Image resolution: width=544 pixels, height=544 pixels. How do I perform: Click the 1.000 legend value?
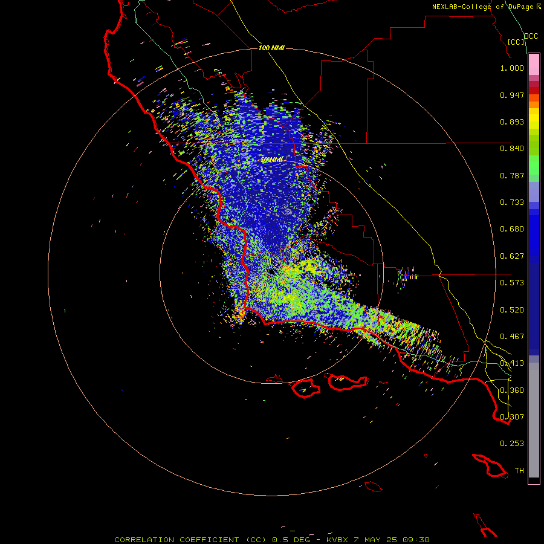point(512,68)
